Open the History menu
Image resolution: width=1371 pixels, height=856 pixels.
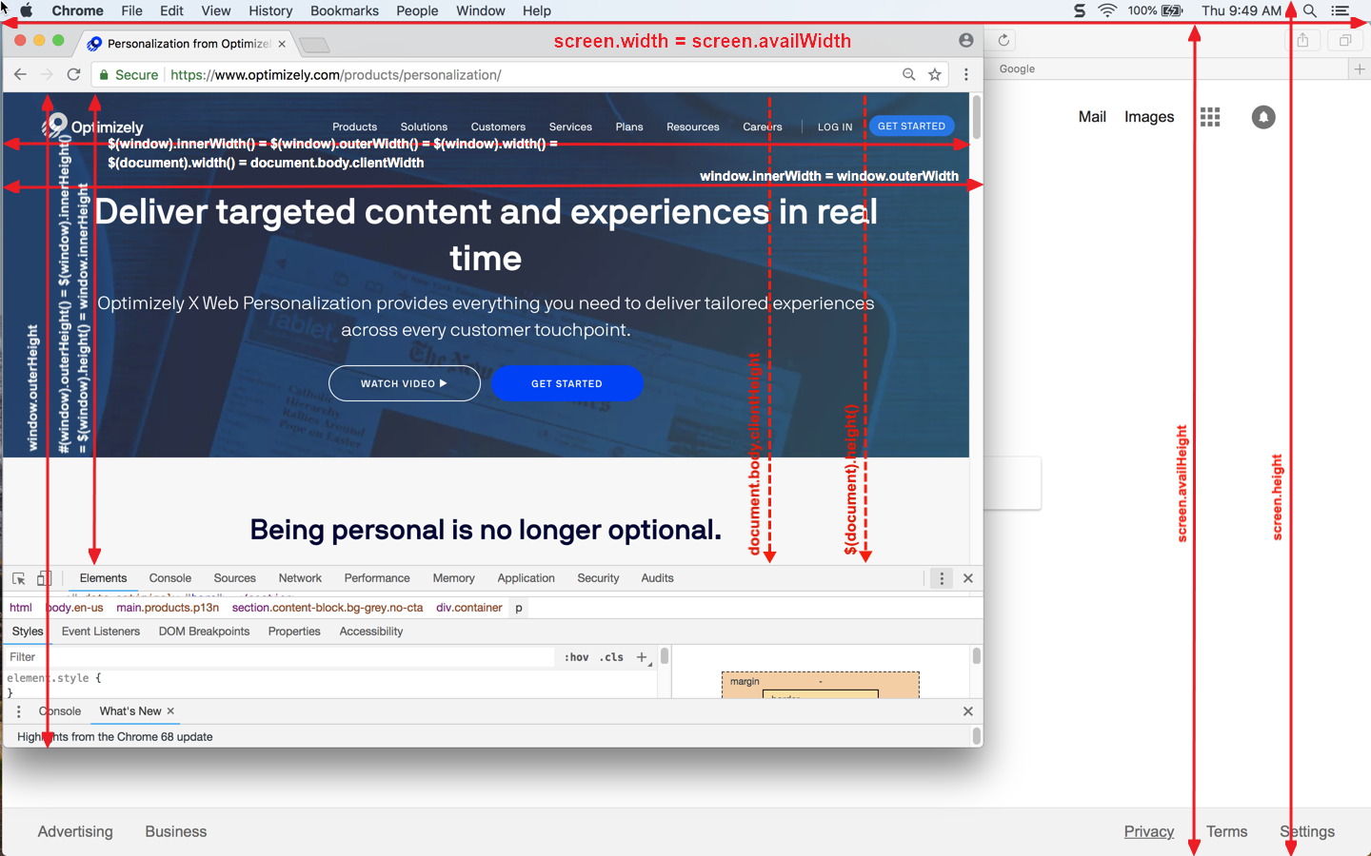tap(270, 10)
